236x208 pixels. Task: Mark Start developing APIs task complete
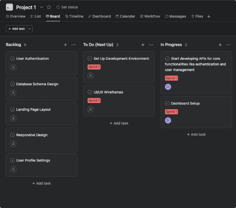tap(167, 59)
